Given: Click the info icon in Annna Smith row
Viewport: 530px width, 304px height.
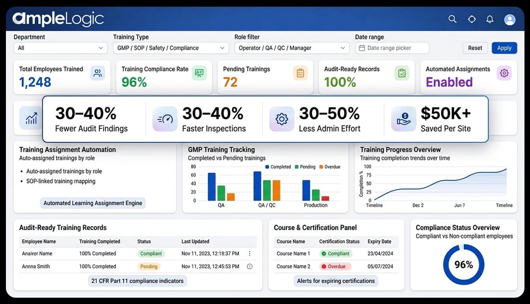Looking at the screenshot, I should (x=250, y=267).
